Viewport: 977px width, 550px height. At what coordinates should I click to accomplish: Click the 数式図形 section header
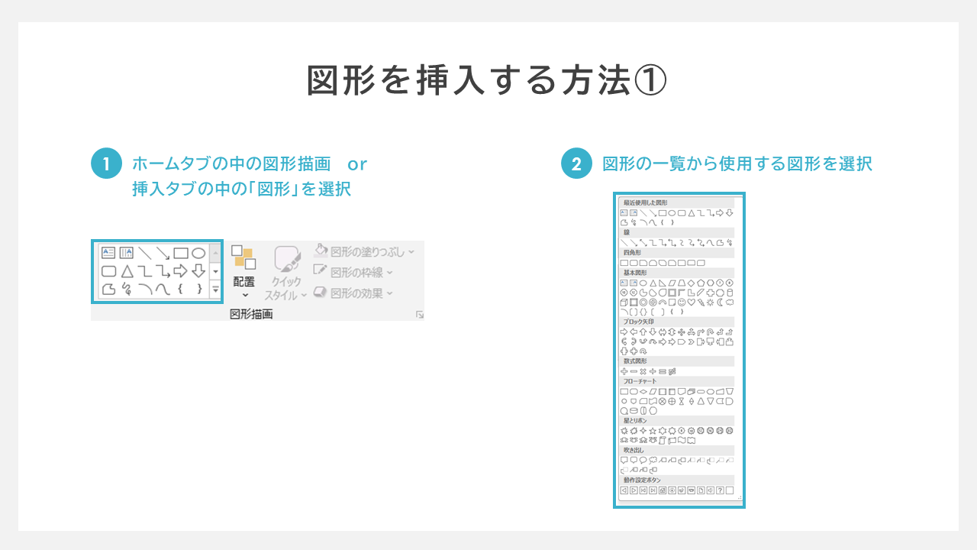(676, 361)
